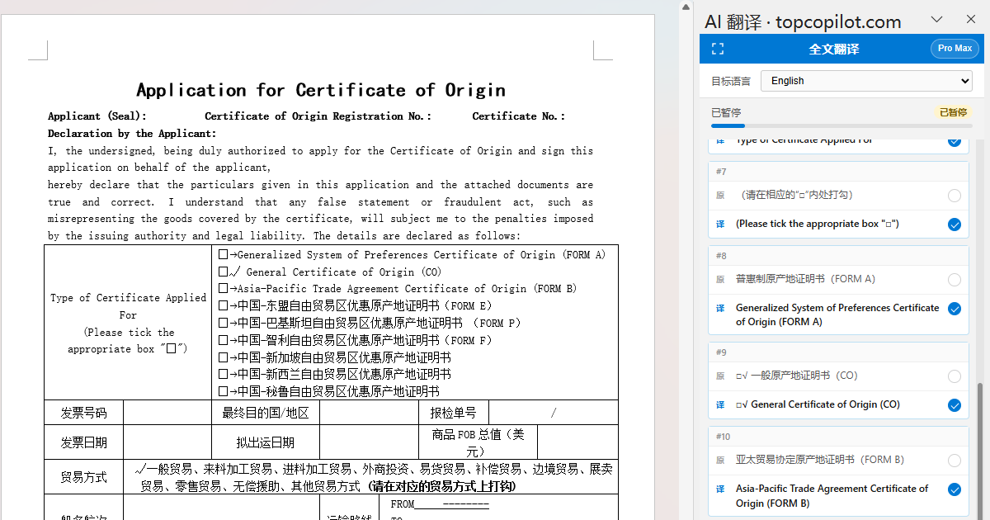
Task: Pick translated Asia-Pacific radio in card #10
Action: [955, 489]
